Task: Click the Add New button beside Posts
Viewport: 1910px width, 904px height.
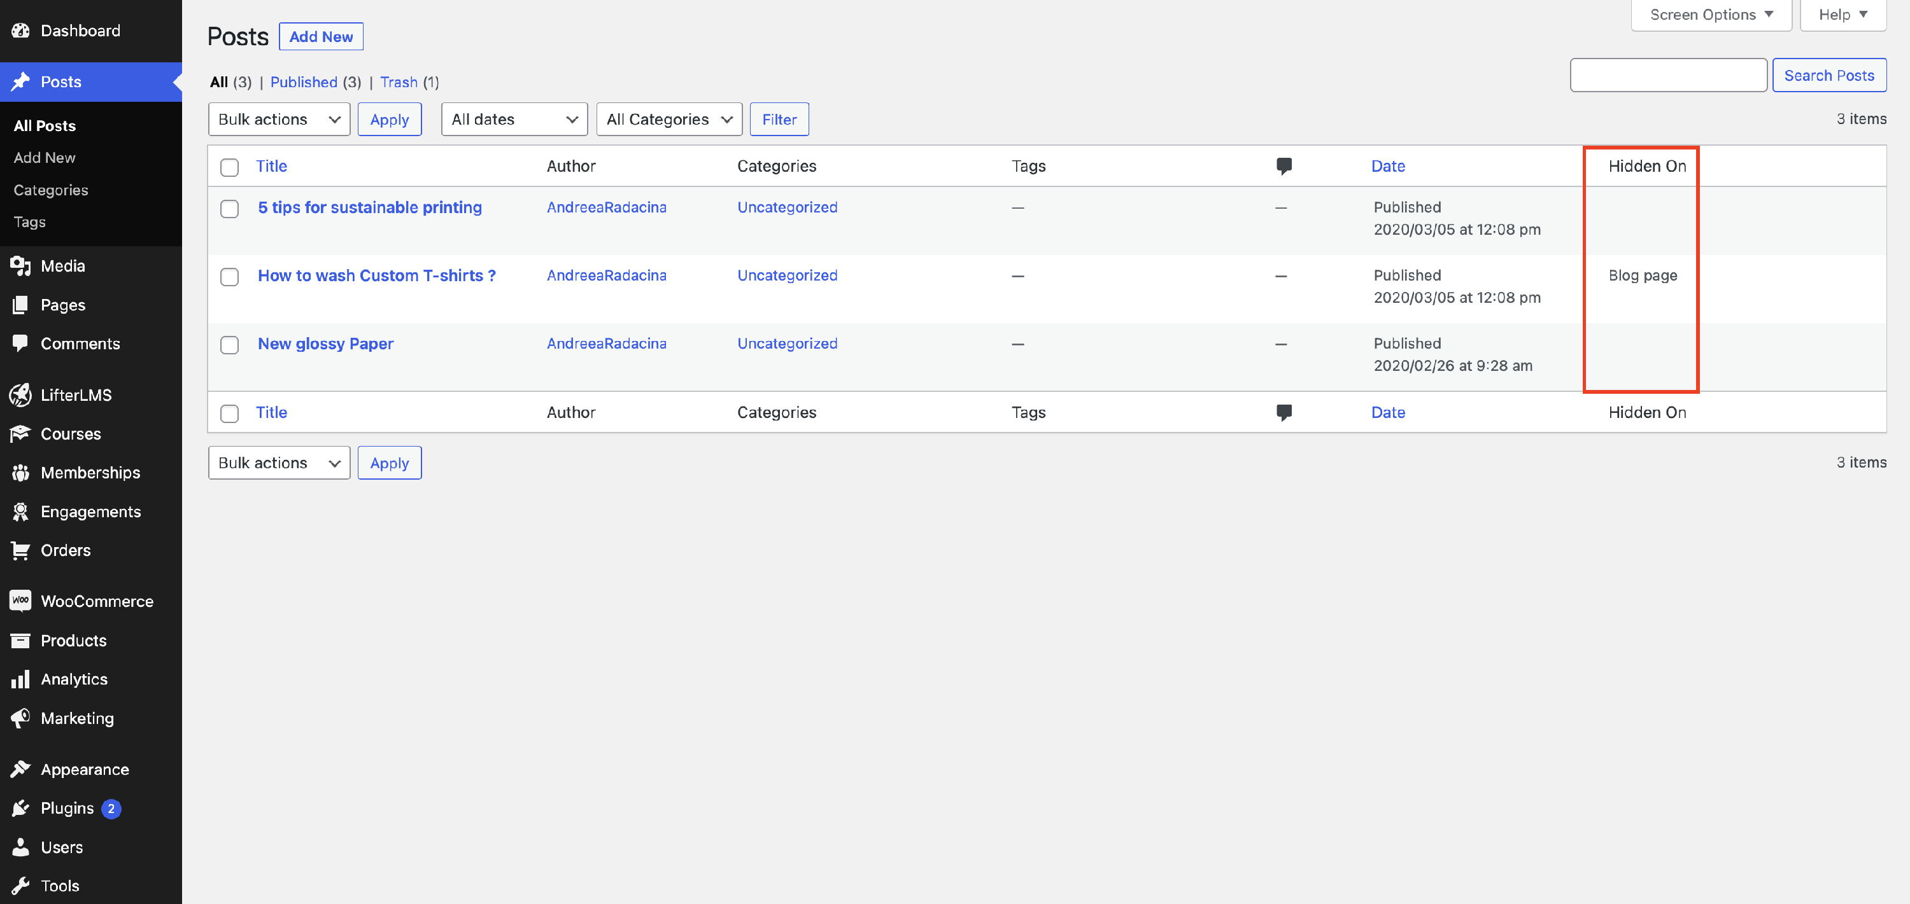Action: (x=320, y=36)
